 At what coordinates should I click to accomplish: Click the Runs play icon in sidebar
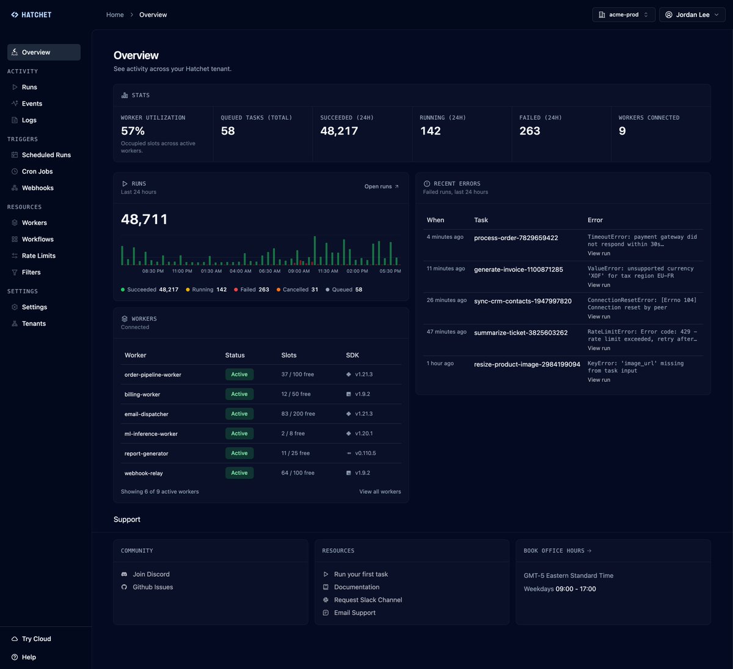click(15, 87)
